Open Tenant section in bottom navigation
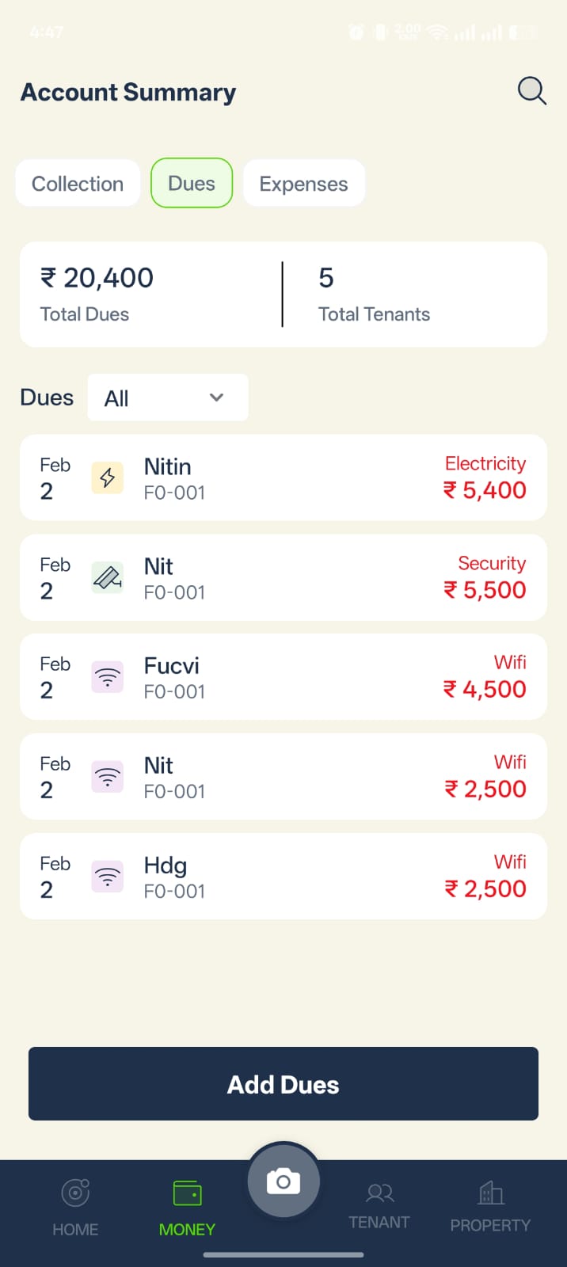 (x=379, y=1206)
